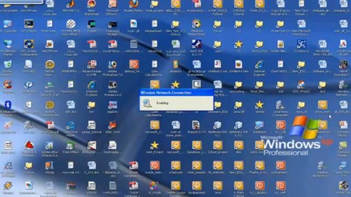Open the accounting folder shortcut
The height and width of the screenshot is (197, 351).
pos(239,85)
